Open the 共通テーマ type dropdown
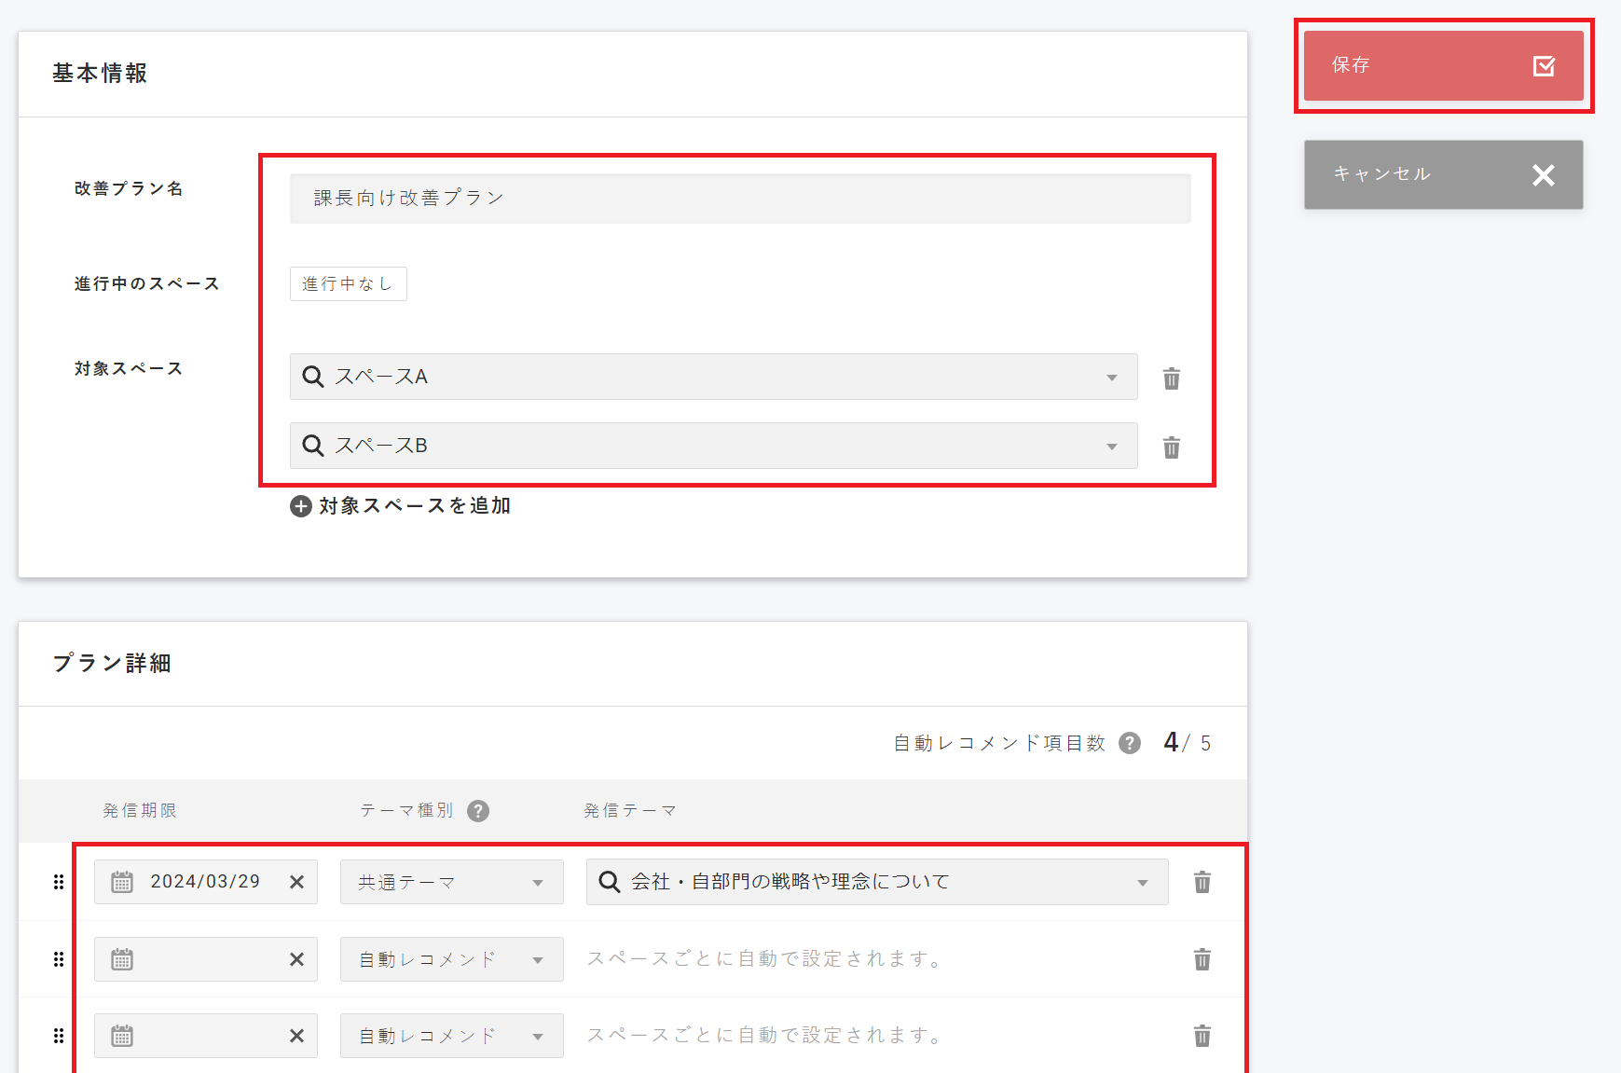1621x1073 pixels. (x=451, y=882)
